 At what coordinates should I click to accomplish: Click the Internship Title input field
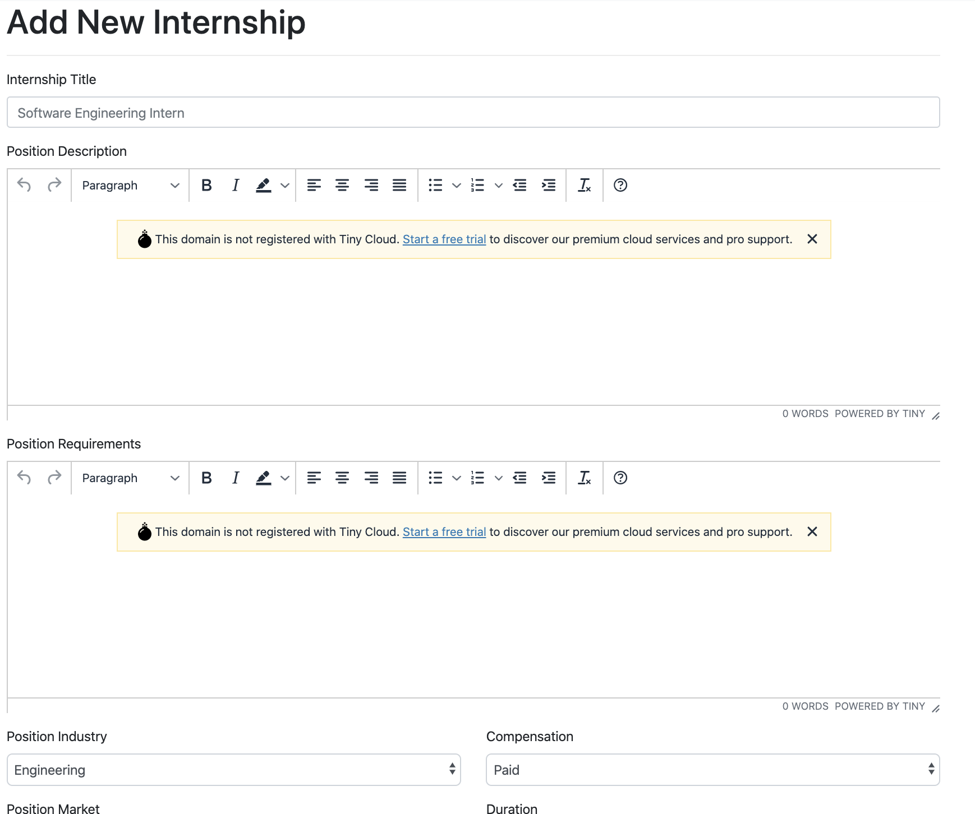click(473, 113)
